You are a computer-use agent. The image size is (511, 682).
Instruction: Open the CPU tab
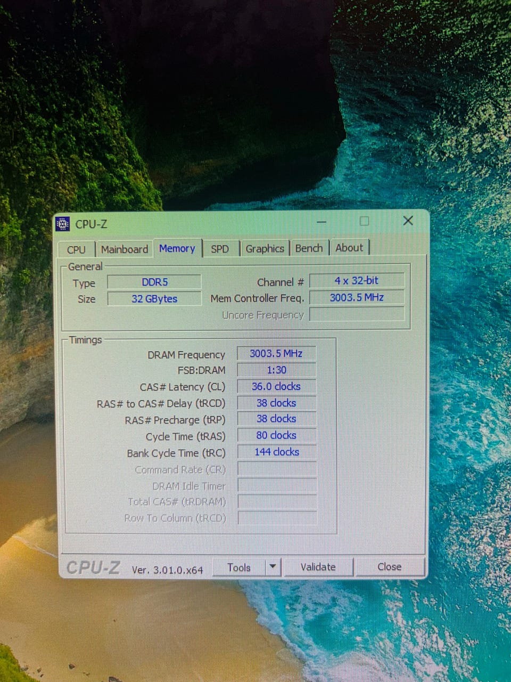tap(76, 249)
